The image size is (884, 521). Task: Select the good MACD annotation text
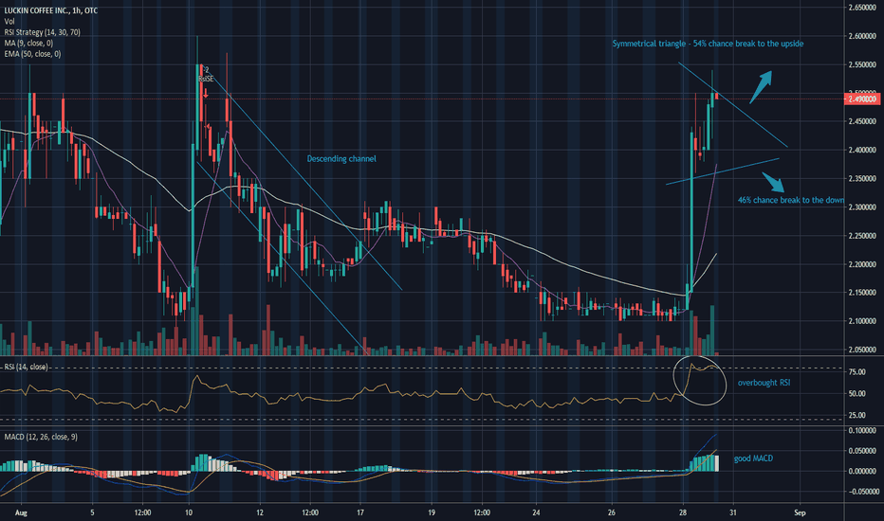point(753,458)
